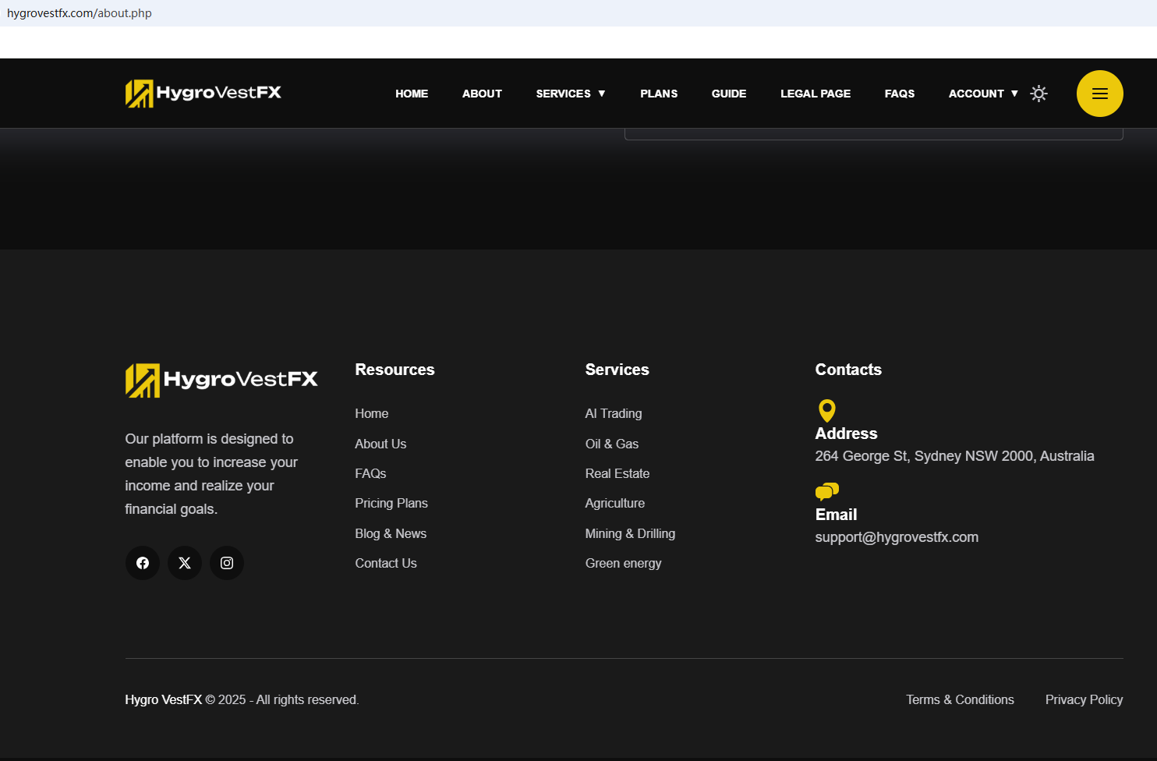Open the Facebook social icon
This screenshot has width=1157, height=761.
tap(143, 563)
